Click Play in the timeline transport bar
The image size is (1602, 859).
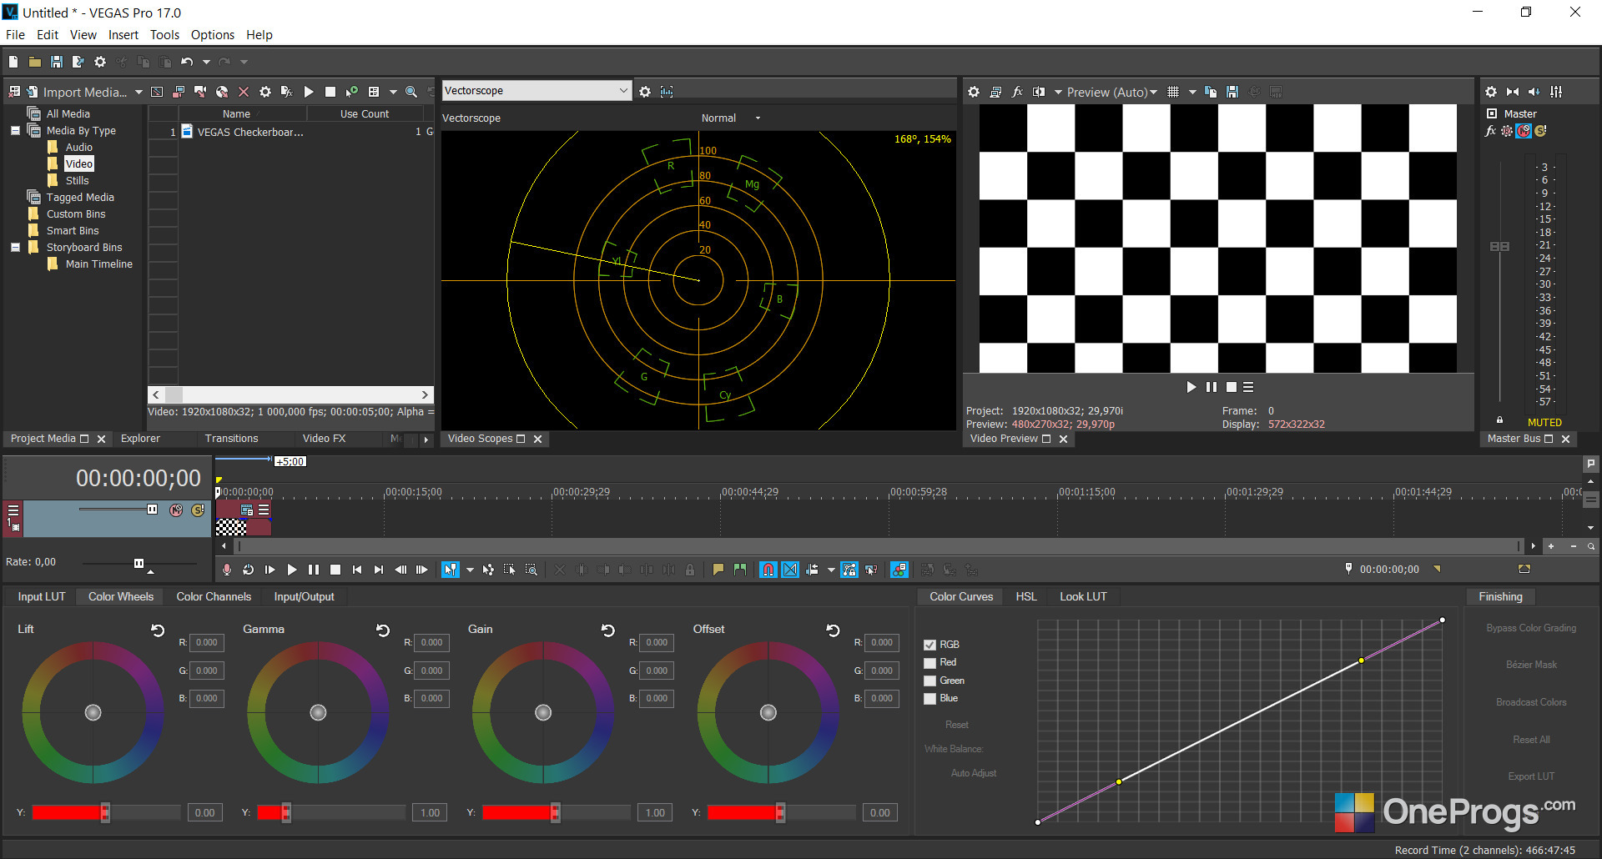click(292, 570)
